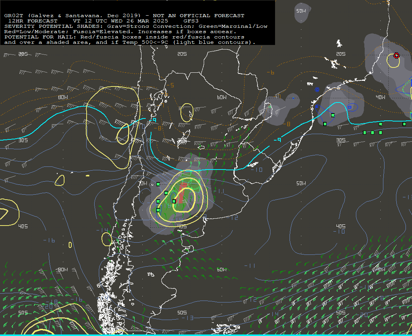Click the 'GR02T (Galvez & Santavana. Dec 2019)' title
Image resolution: width=412 pixels, height=336 pixels.
click(x=72, y=16)
